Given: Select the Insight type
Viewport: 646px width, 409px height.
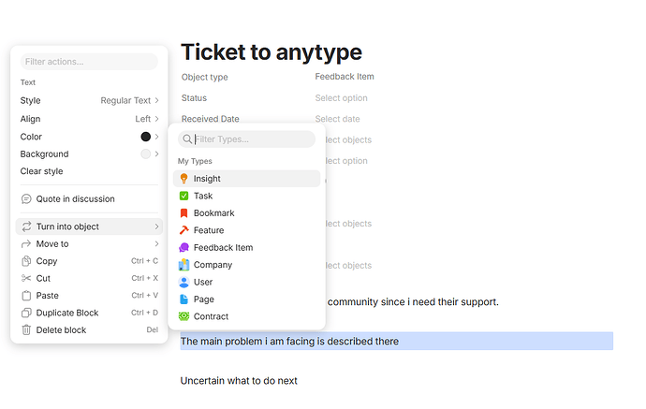Looking at the screenshot, I should pos(246,179).
